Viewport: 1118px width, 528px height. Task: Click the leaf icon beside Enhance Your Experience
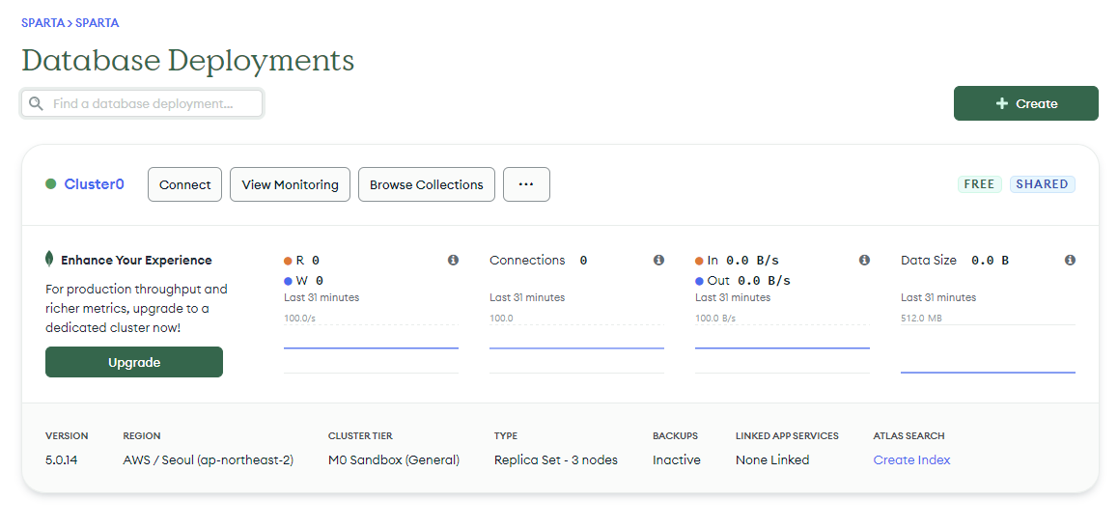coord(49,259)
